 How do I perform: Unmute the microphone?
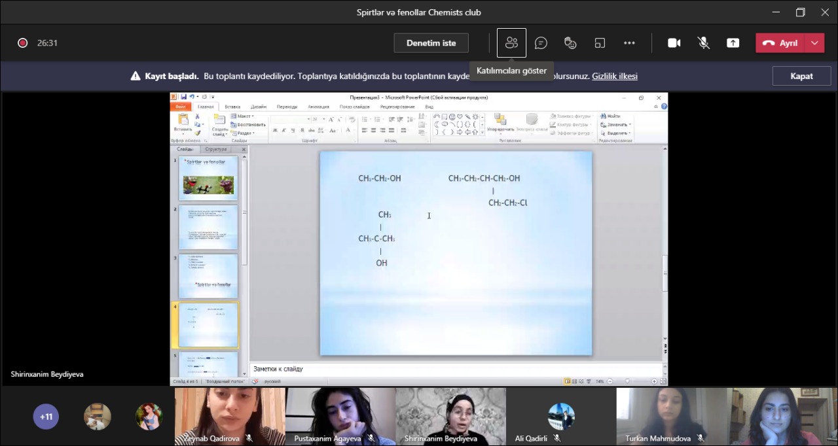coord(703,43)
